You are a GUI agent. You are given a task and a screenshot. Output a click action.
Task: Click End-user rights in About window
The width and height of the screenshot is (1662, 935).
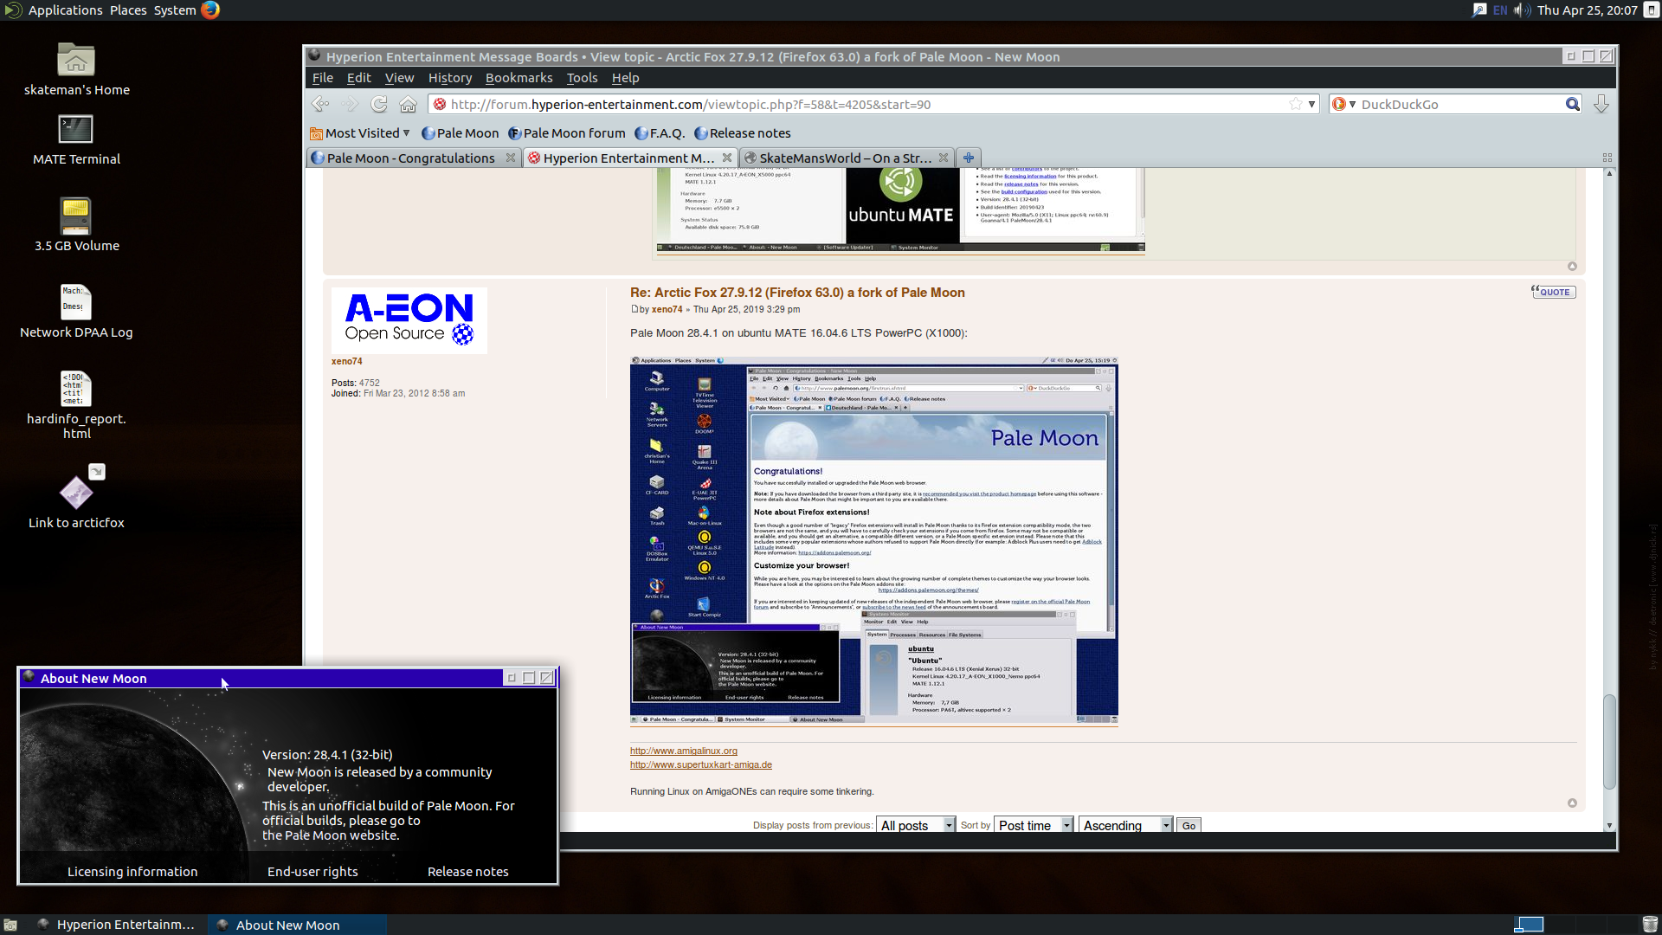pyautogui.click(x=312, y=872)
